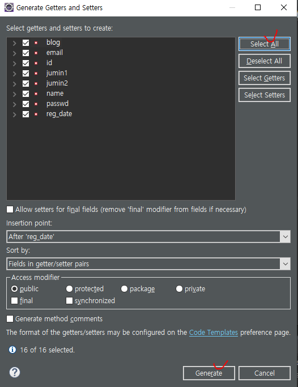
Task: Click the red field icon beside reg_date
Action: [x=36, y=114]
